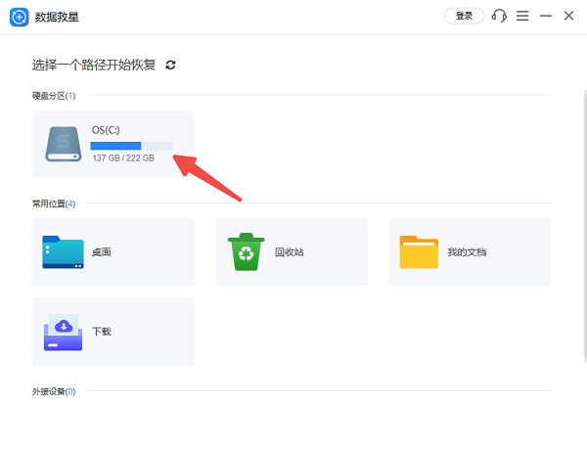
Task: Select the 下载 text label
Action: (102, 332)
